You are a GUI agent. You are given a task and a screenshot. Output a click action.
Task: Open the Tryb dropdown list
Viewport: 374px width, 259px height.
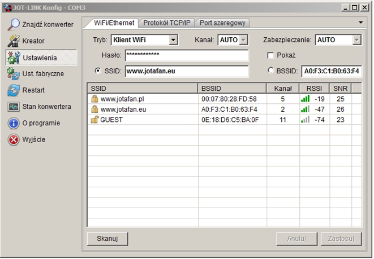pos(173,40)
